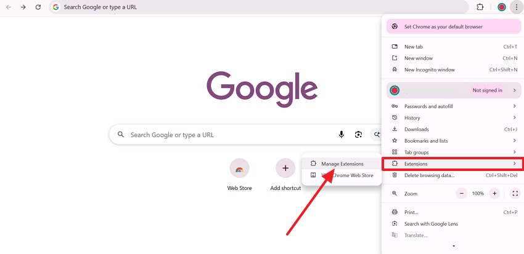Screen dimensions: 524x254
Task: Increase zoom with plus button
Action: [x=494, y=193]
